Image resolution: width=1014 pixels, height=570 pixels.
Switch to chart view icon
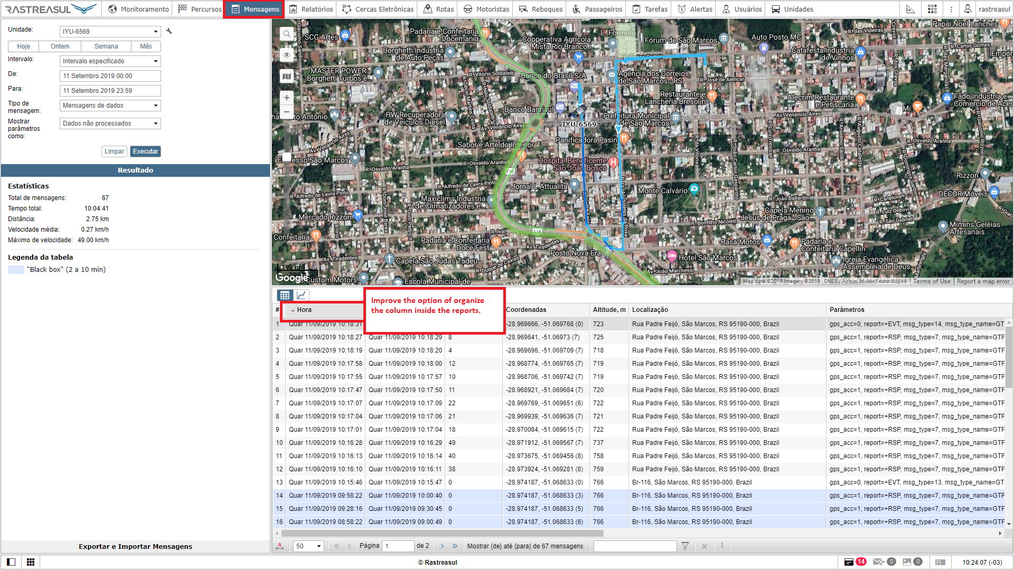pos(301,295)
